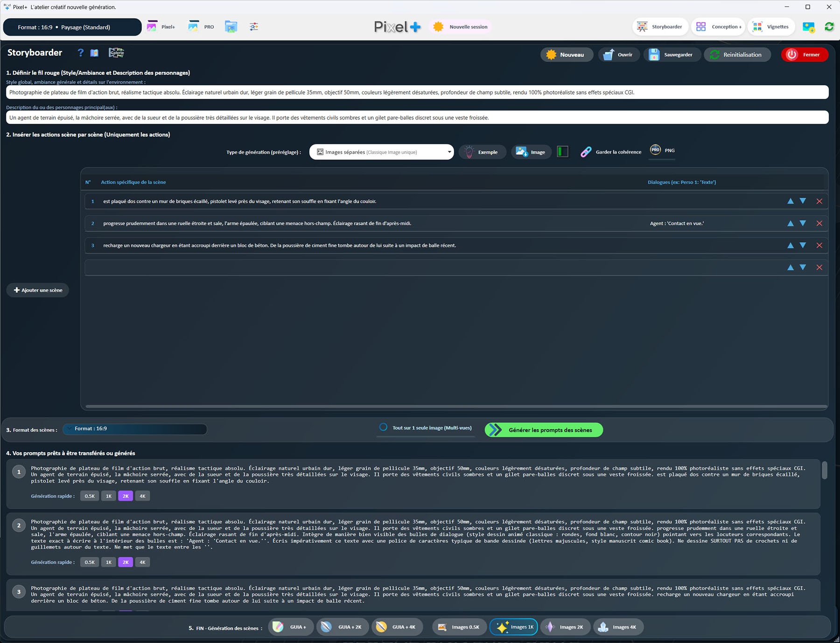
Task: Open the Storyboarder help question mark
Action: click(80, 53)
